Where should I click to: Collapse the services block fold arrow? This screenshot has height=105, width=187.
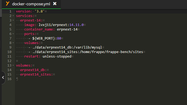(13, 16)
